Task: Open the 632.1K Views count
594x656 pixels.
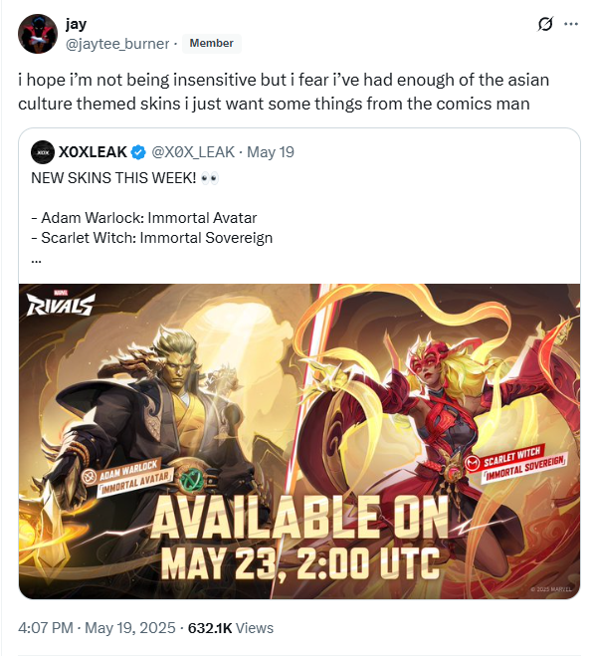Action: coord(231,628)
